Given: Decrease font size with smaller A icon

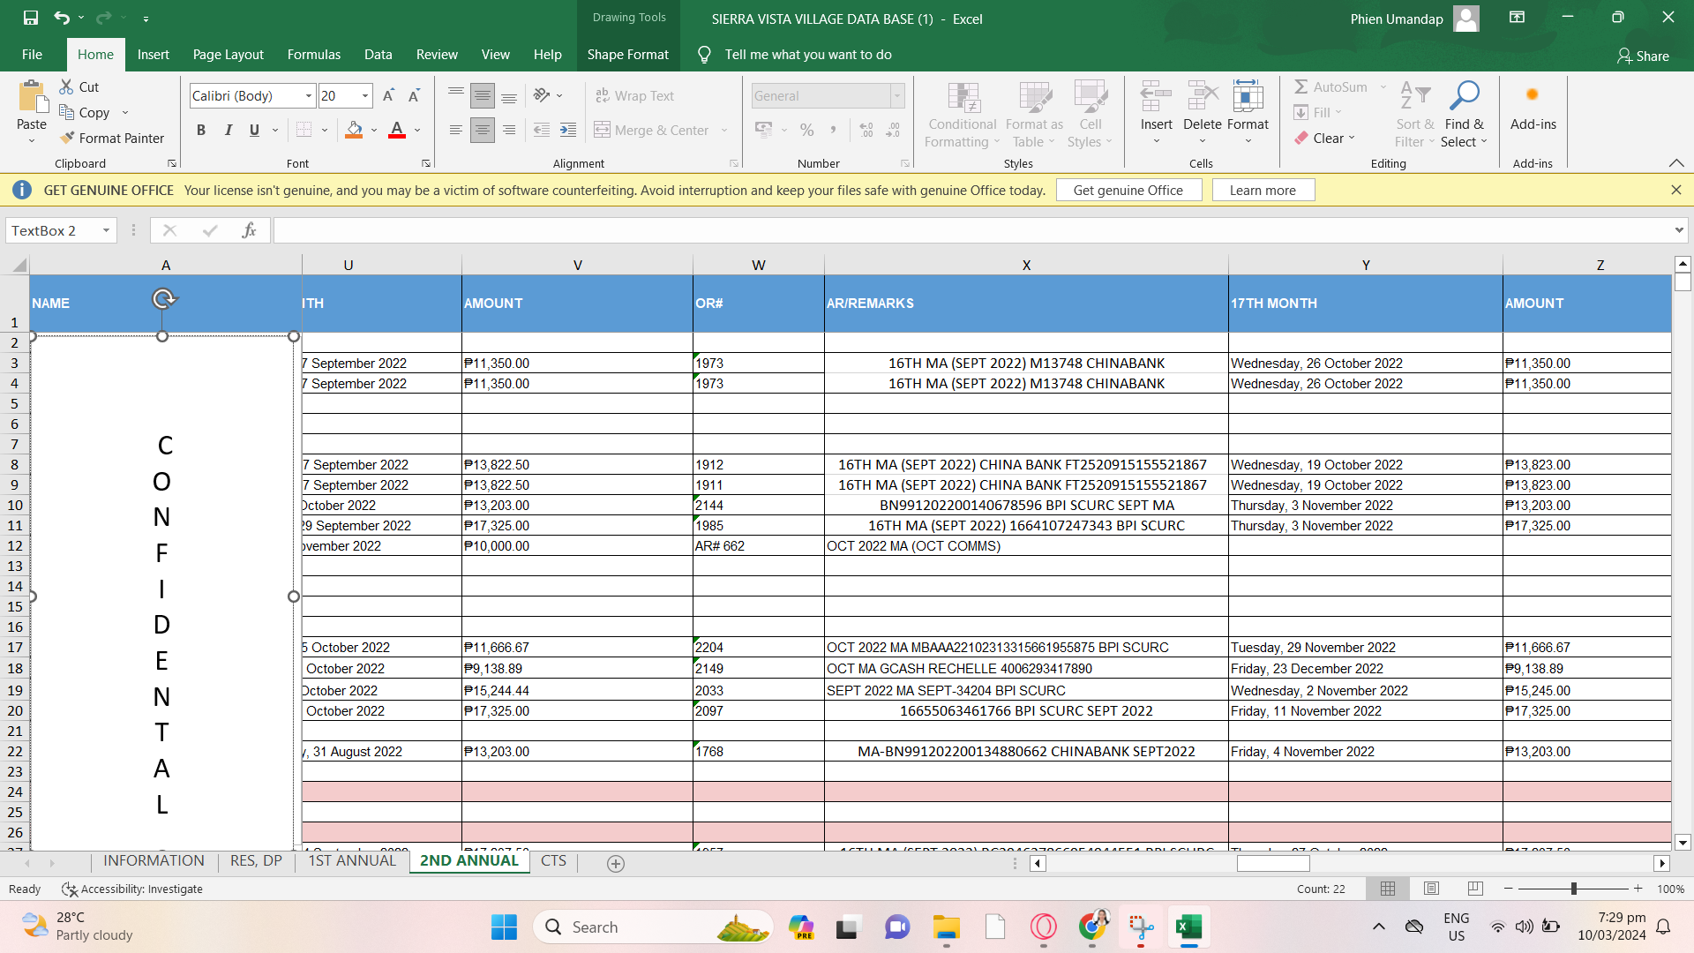Looking at the screenshot, I should [414, 95].
